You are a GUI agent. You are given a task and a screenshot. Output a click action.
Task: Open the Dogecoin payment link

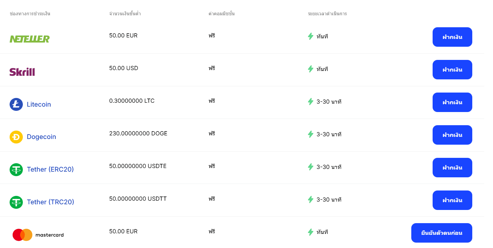41,137
